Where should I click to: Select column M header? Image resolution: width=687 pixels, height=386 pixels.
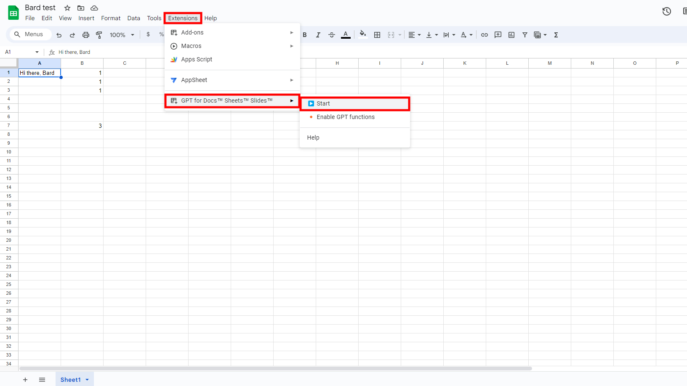click(550, 63)
